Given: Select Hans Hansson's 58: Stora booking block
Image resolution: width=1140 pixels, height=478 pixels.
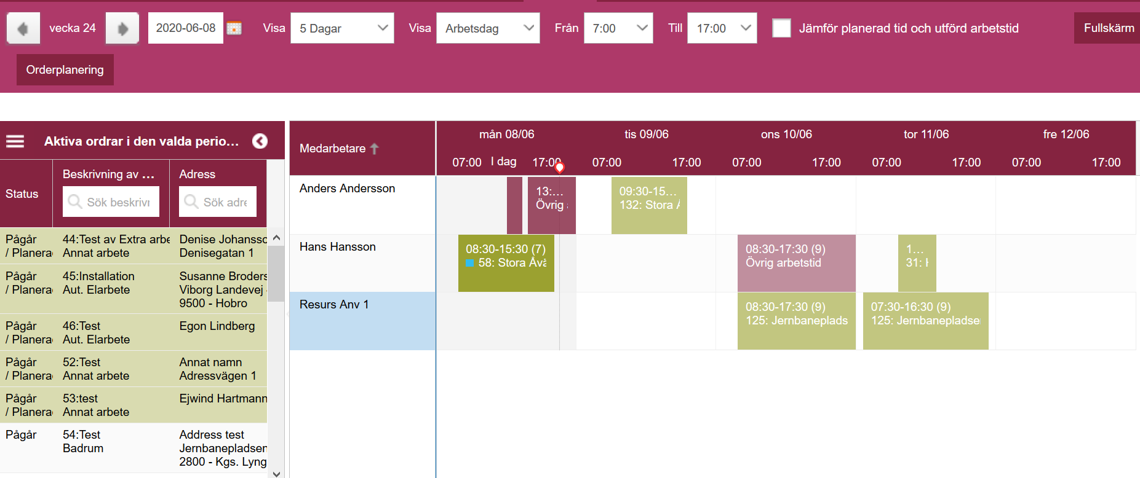Looking at the screenshot, I should click(506, 263).
